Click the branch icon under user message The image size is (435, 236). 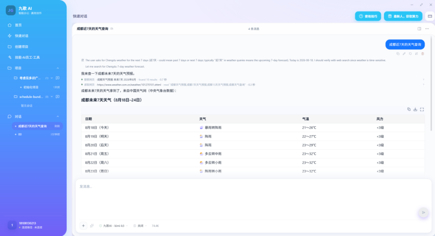[416, 54]
